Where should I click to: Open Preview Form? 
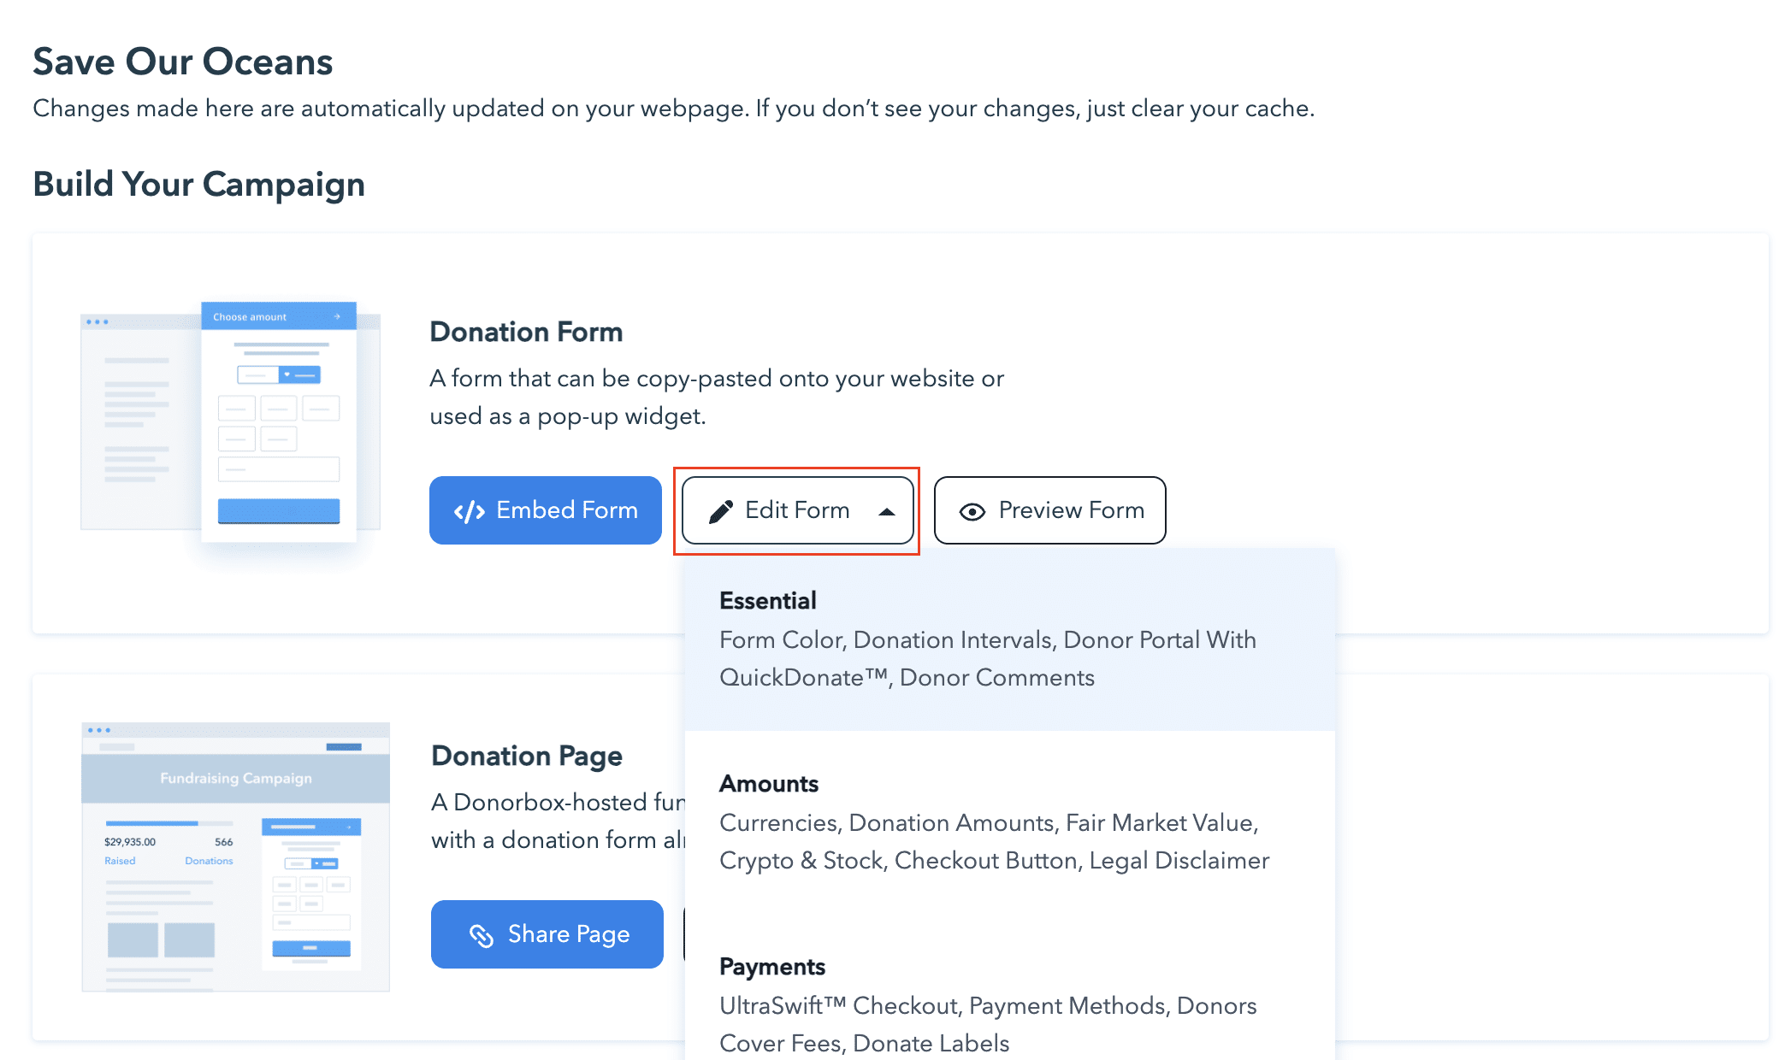coord(1049,510)
